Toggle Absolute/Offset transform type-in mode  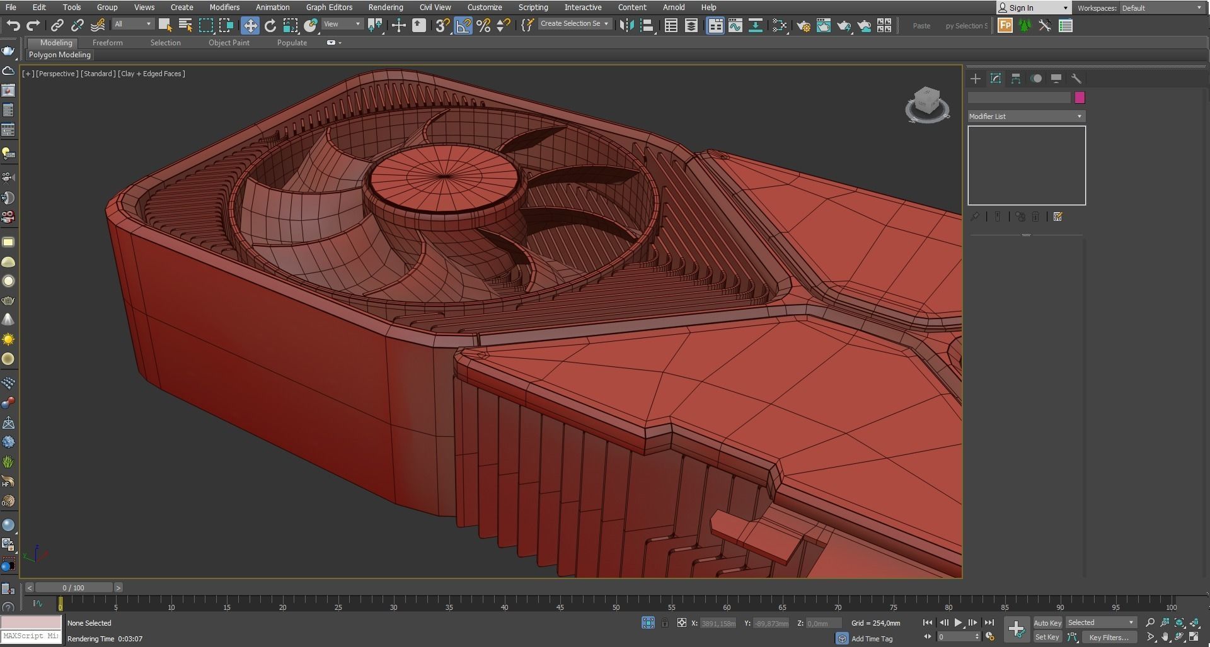click(x=682, y=623)
